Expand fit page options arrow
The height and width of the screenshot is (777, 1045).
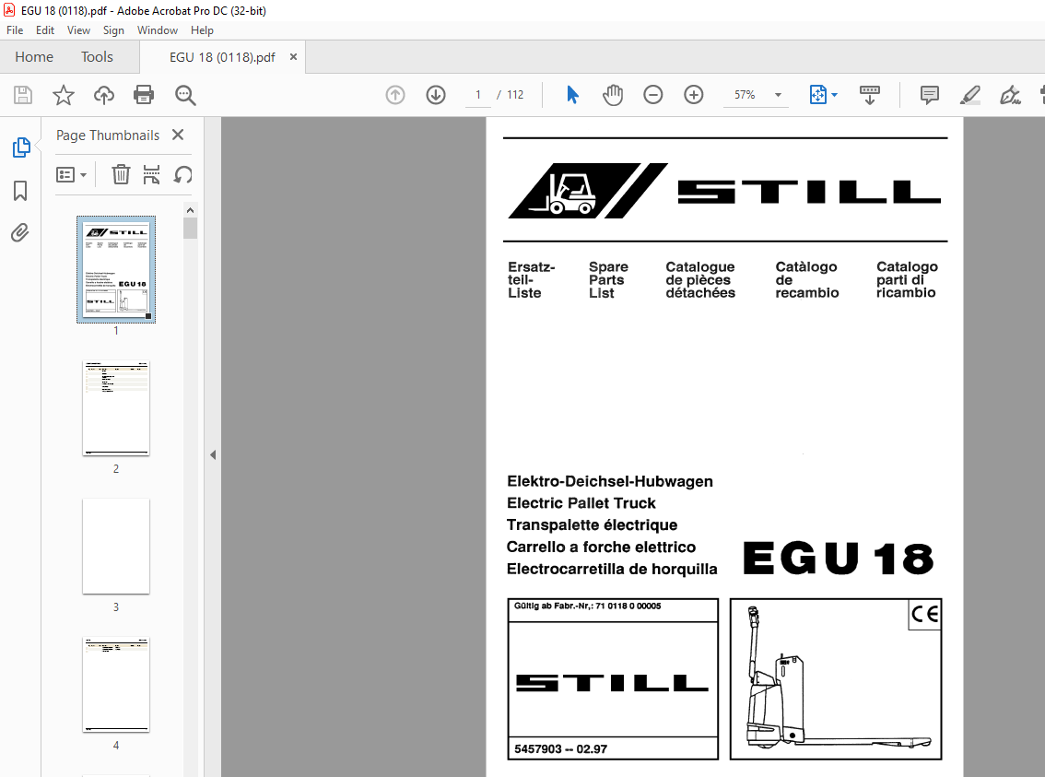click(834, 95)
